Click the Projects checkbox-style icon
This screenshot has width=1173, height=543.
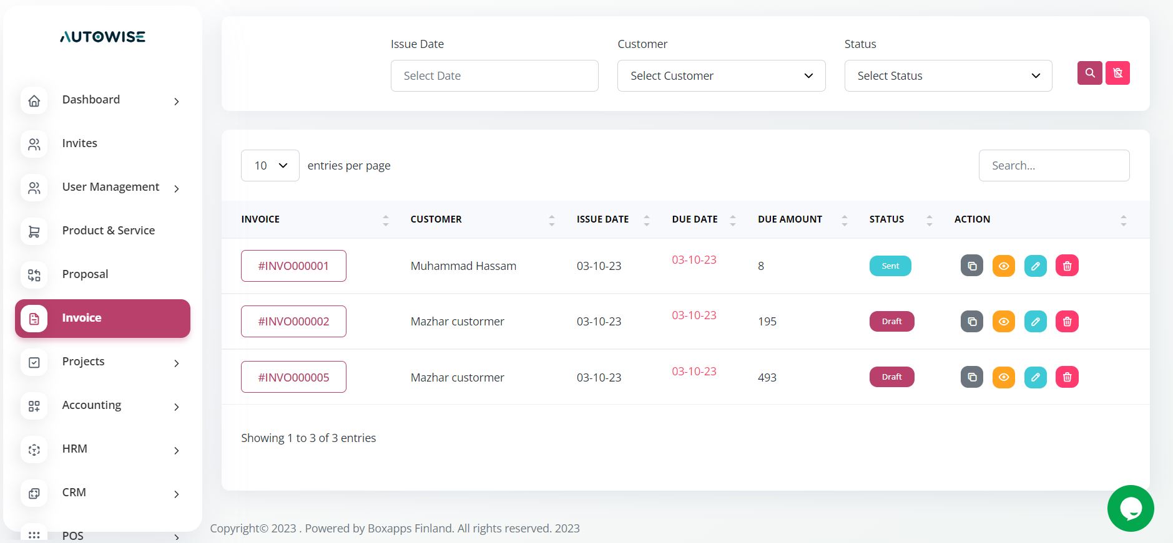34,362
